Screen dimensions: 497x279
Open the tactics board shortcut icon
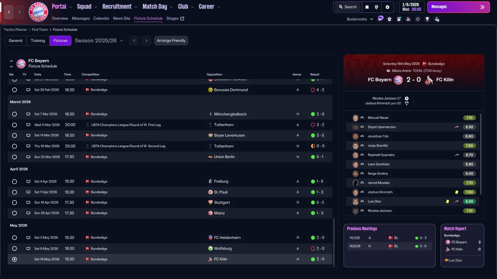pos(399,19)
